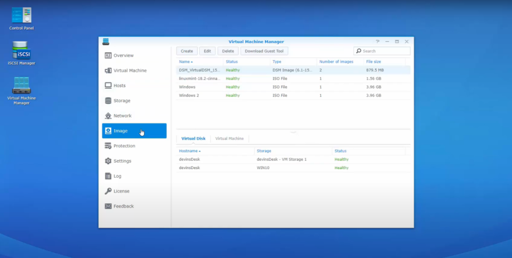Viewport: 512px width, 258px height.
Task: Open the Network section
Action: click(134, 115)
